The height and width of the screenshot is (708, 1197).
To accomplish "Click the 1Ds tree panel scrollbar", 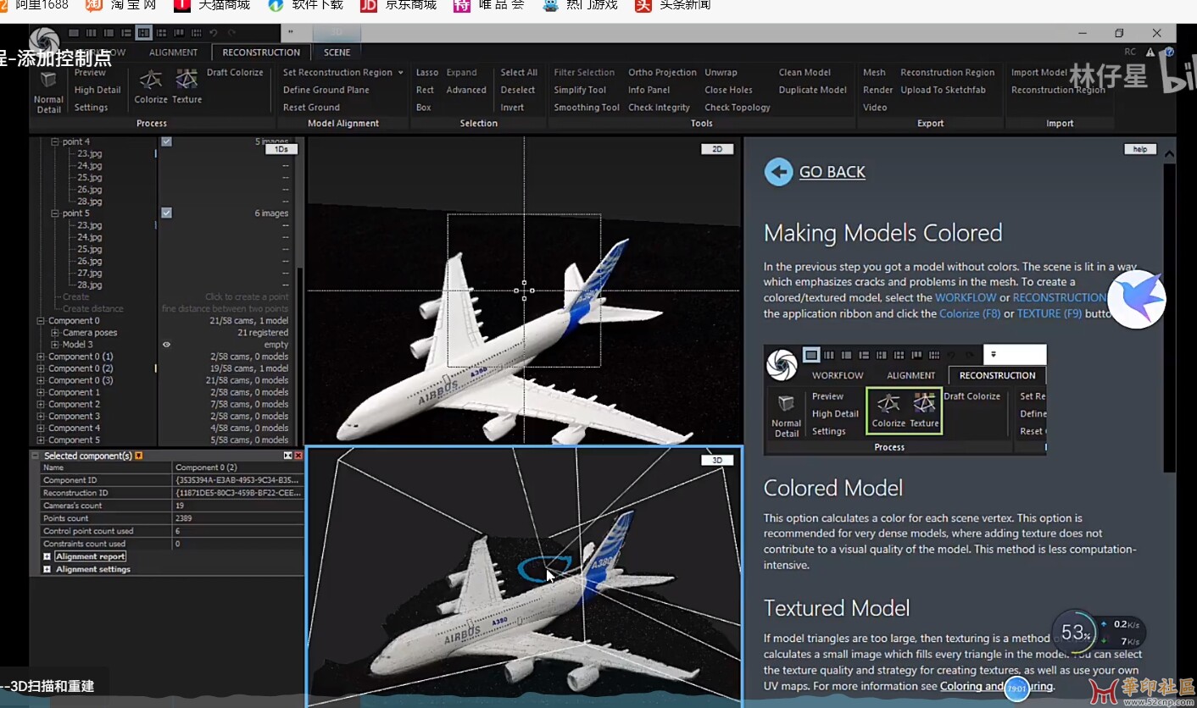I will point(300,356).
